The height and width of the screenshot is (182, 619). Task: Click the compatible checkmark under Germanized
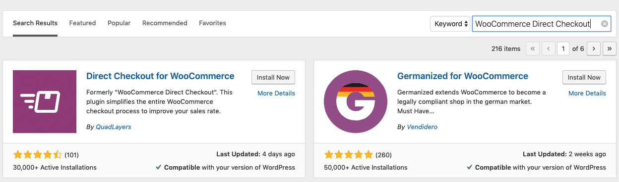point(469,167)
